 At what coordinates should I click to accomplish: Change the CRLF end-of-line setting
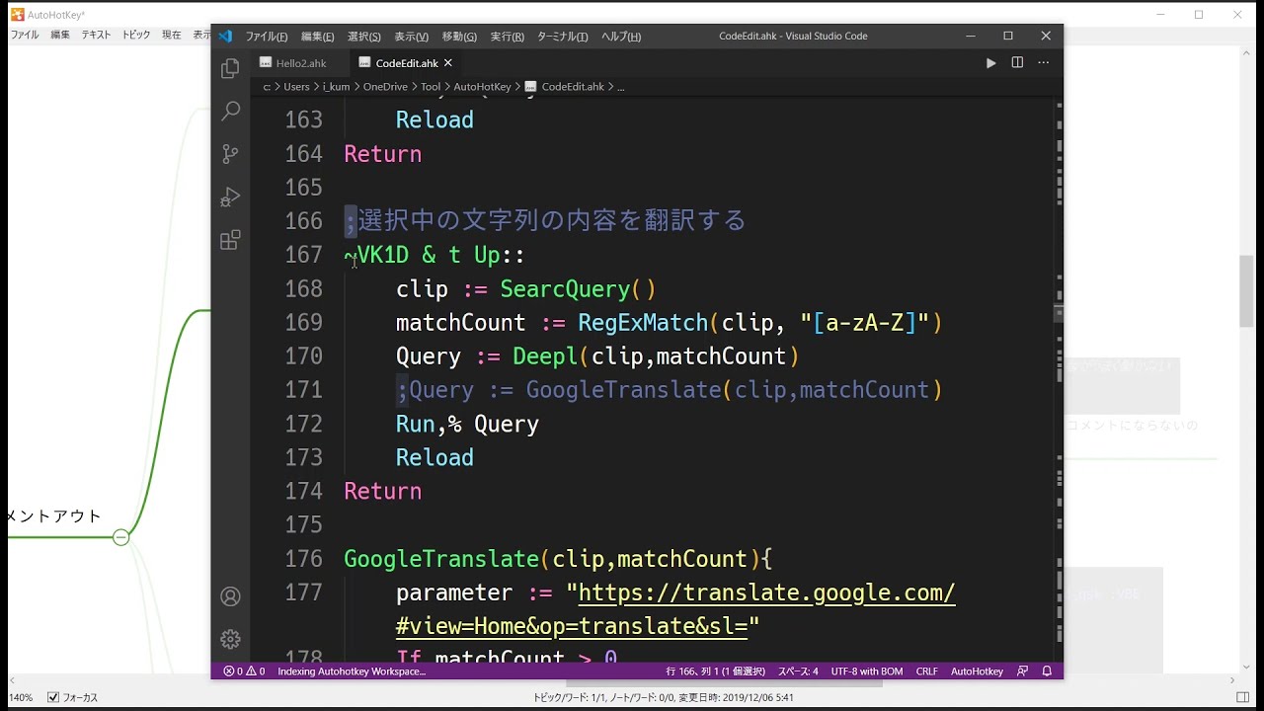click(927, 671)
